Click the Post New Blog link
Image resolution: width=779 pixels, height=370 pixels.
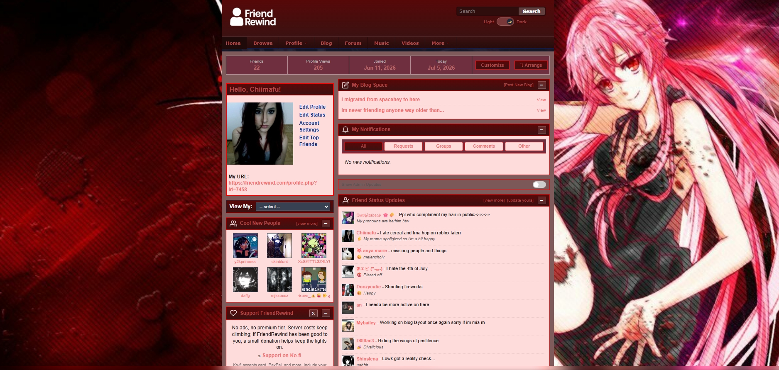tap(519, 85)
